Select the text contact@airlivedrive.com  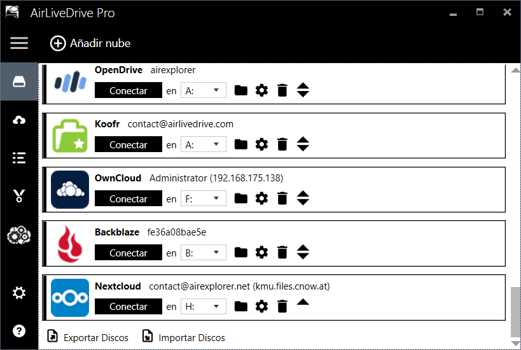pos(181,124)
